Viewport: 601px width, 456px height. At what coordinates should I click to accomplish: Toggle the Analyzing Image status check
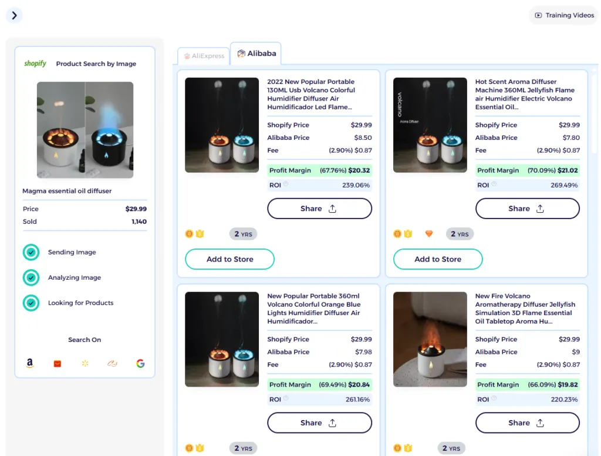point(31,277)
